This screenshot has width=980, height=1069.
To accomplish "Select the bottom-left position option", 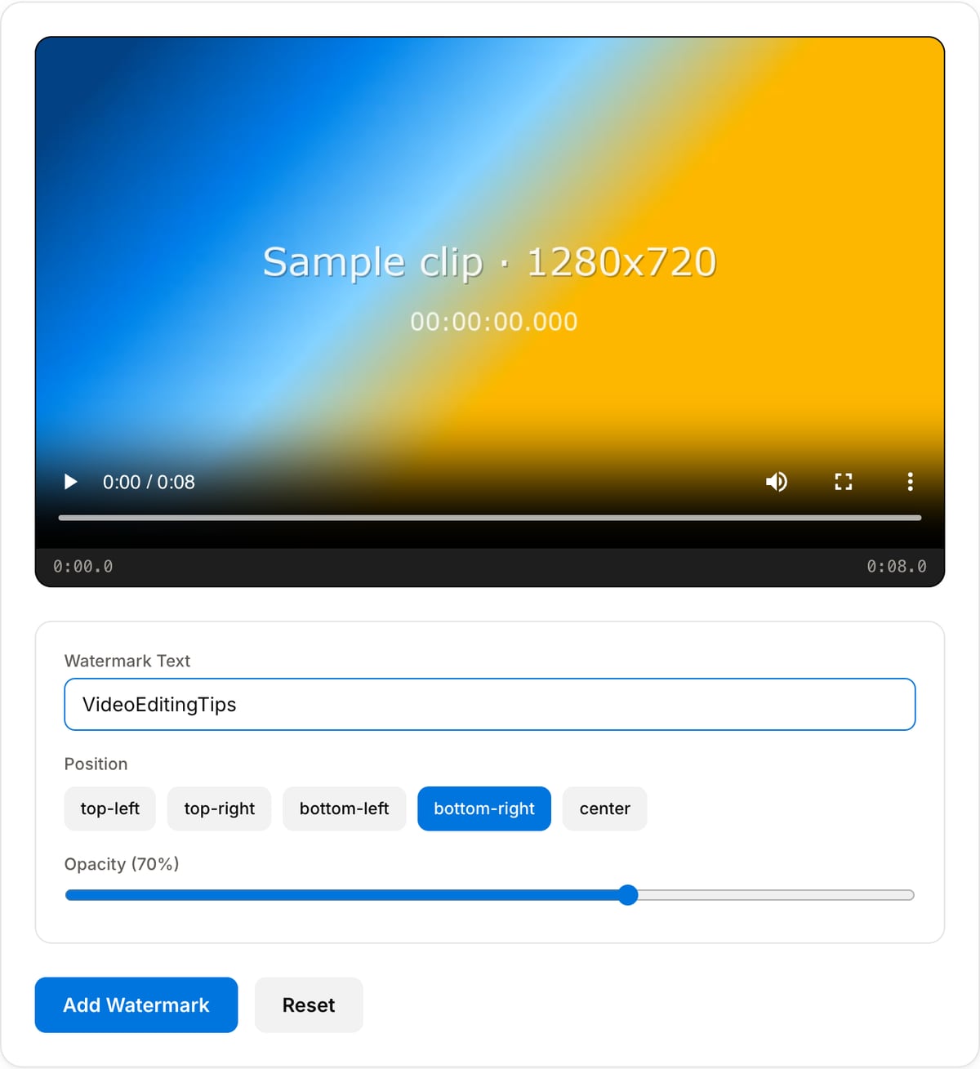I will 345,808.
